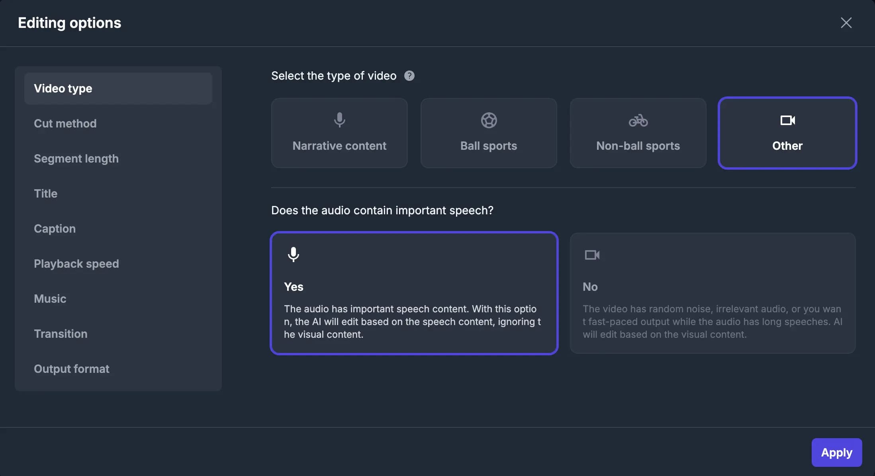Open the Music section
This screenshot has height=476, width=875.
50,299
